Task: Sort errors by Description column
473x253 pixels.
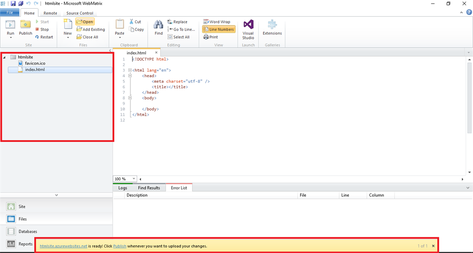Action: tap(211, 195)
